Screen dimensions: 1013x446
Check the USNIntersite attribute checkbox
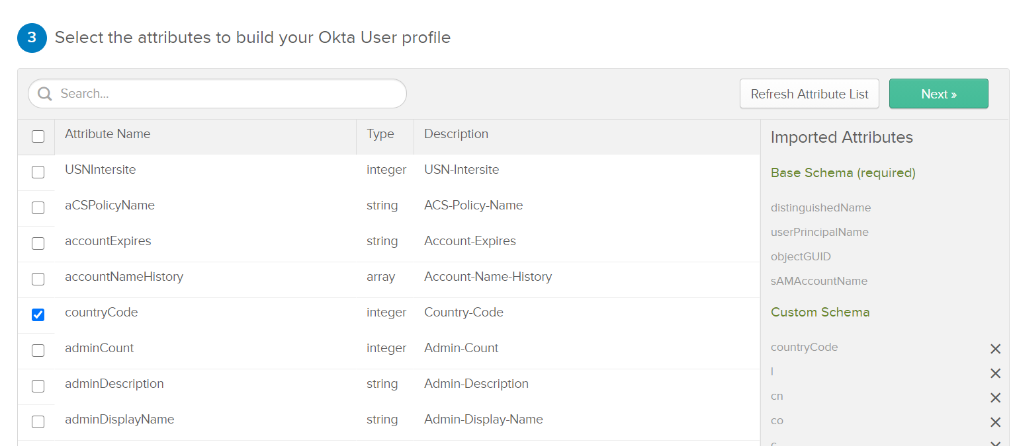click(38, 172)
